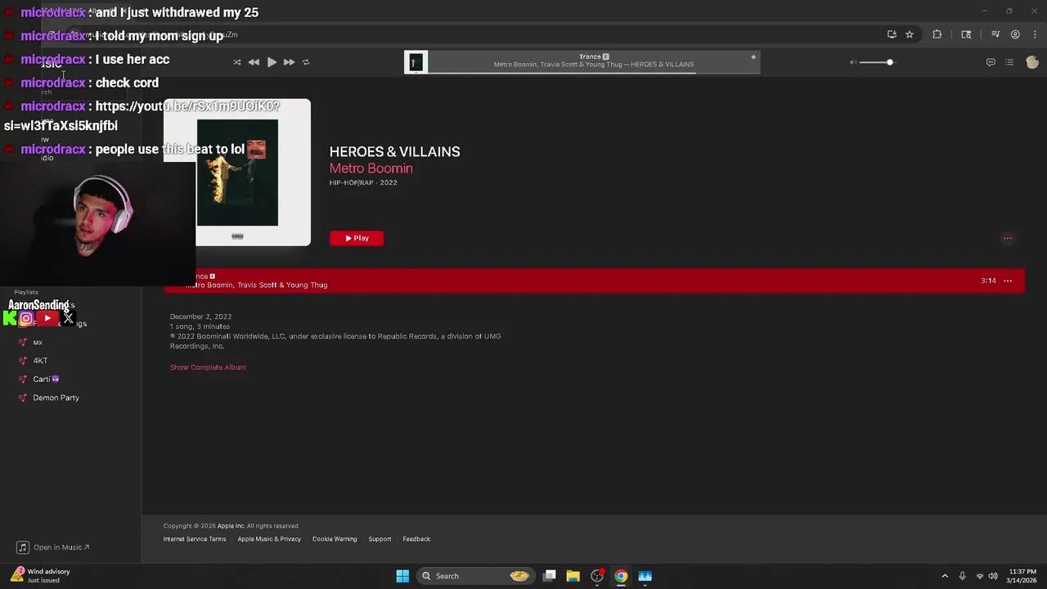Switch to Chrome on the taskbar
1047x589 pixels.
(x=621, y=576)
